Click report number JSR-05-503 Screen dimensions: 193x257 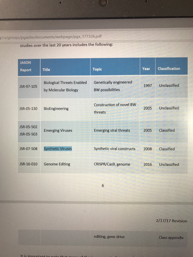(28, 134)
